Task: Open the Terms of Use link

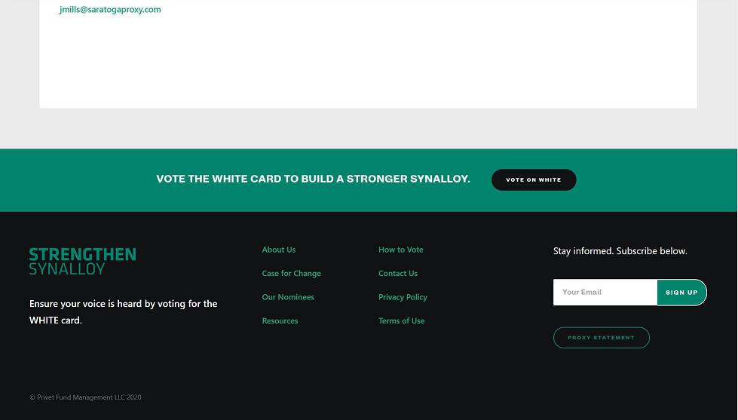Action: (401, 320)
